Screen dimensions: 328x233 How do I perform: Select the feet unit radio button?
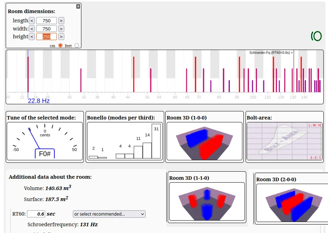[x=77, y=45]
